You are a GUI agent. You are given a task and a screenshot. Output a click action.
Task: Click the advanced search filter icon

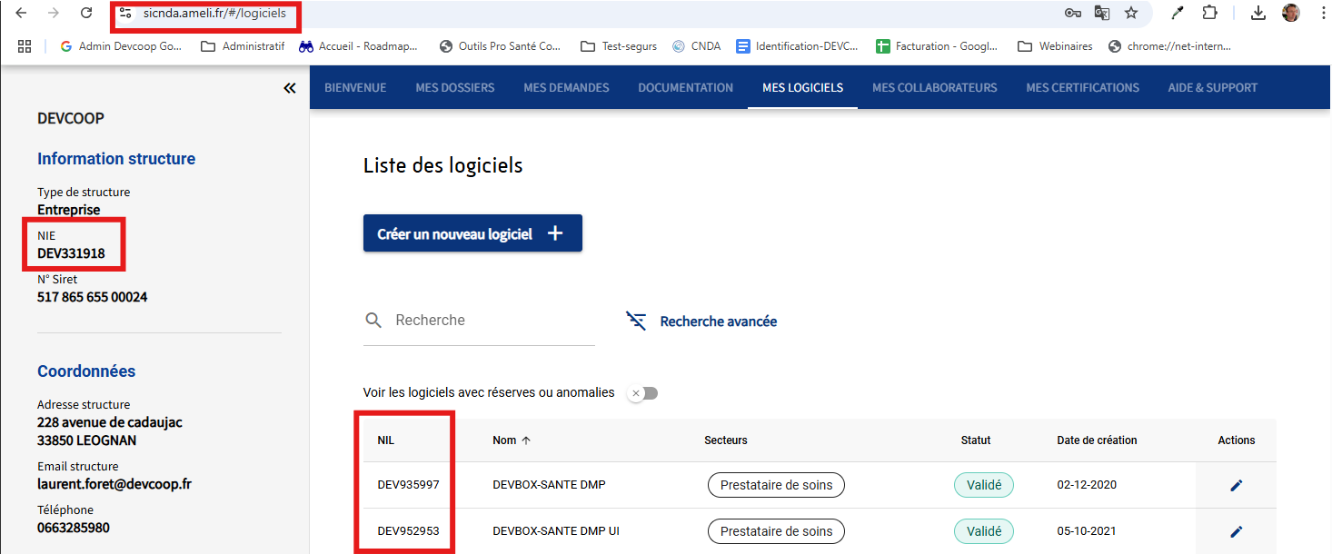(636, 321)
